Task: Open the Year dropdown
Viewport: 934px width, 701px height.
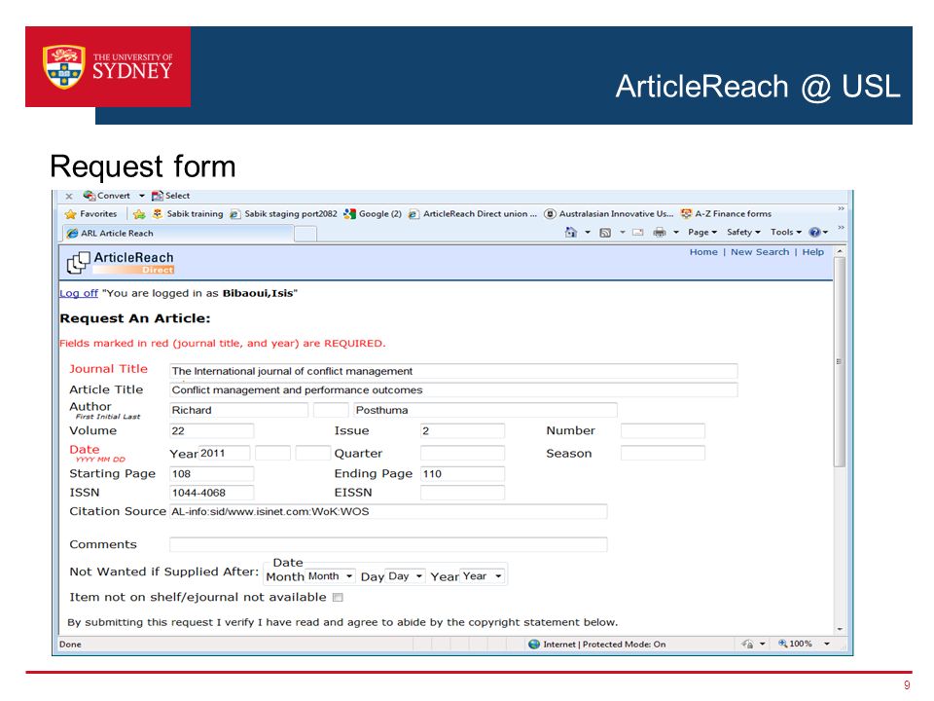Action: click(483, 576)
